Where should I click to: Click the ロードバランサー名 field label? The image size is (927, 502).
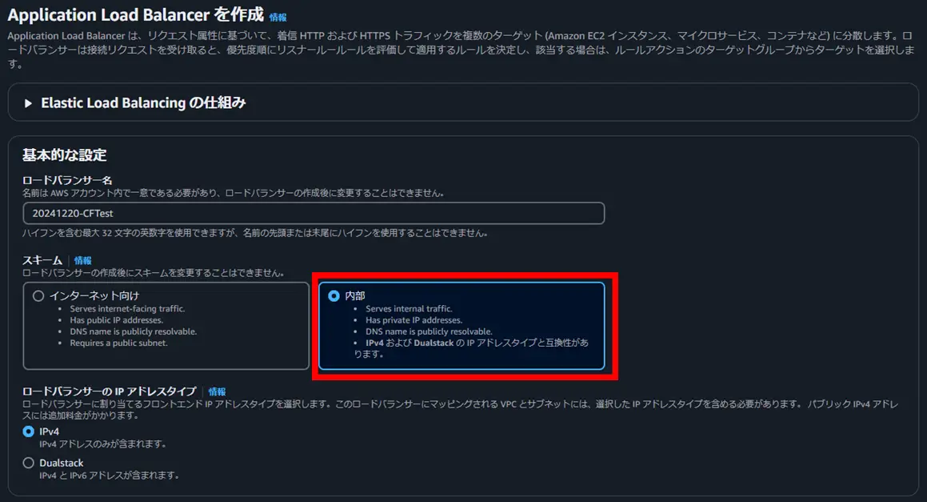[x=67, y=180]
